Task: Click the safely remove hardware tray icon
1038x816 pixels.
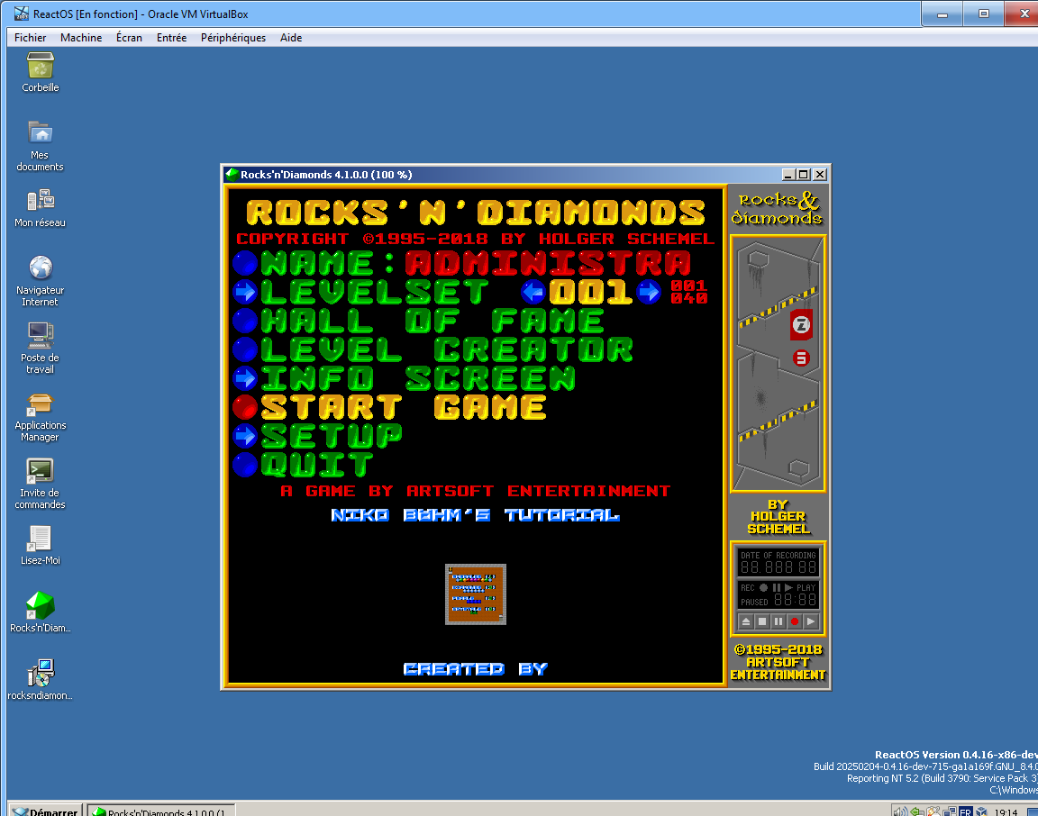Action: tap(917, 811)
